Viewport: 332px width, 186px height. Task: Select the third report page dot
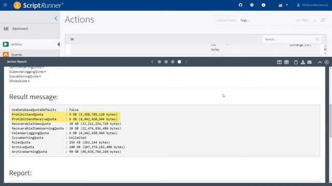[173, 62]
